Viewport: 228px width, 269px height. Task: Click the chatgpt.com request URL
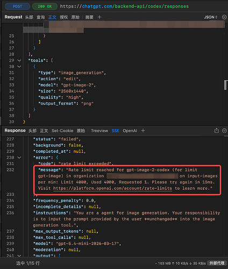coord(124,6)
